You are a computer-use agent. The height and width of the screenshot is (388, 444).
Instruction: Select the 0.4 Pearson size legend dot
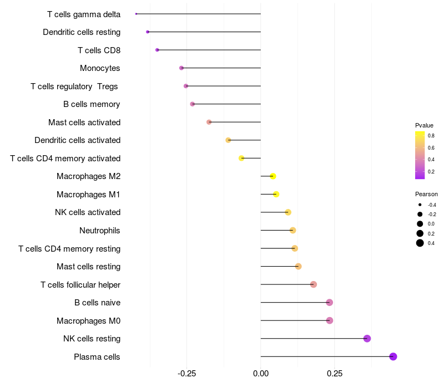(420, 243)
